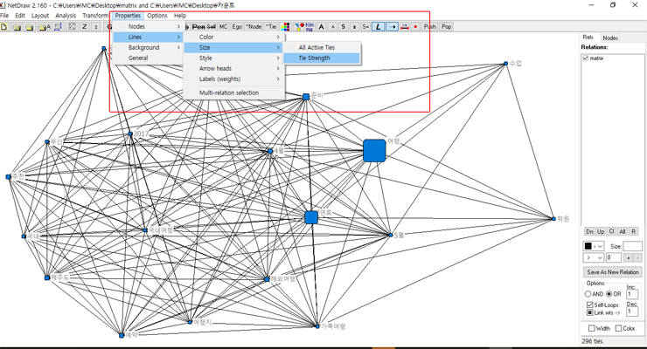Open the tie color dropdown
The image size is (647, 349).
[x=594, y=247]
